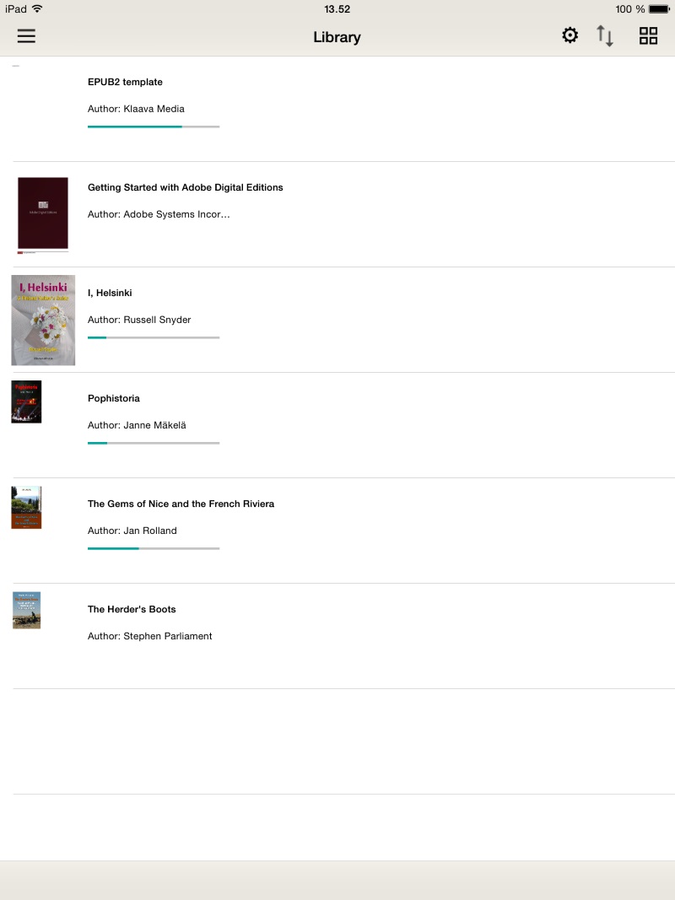
Task: Tap The Gems of Nice progress bar
Action: [x=154, y=548]
